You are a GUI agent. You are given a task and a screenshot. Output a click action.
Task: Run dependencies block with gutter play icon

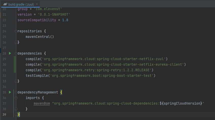pyautogui.click(x=10, y=53)
